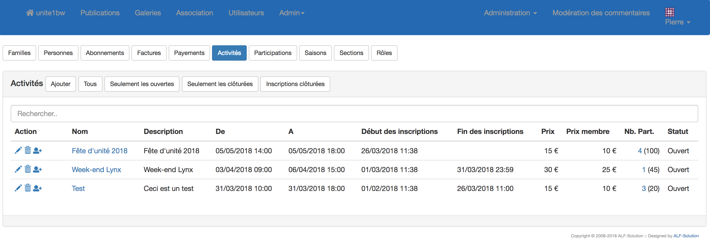Click Pierre's avatar image

pyautogui.click(x=669, y=12)
